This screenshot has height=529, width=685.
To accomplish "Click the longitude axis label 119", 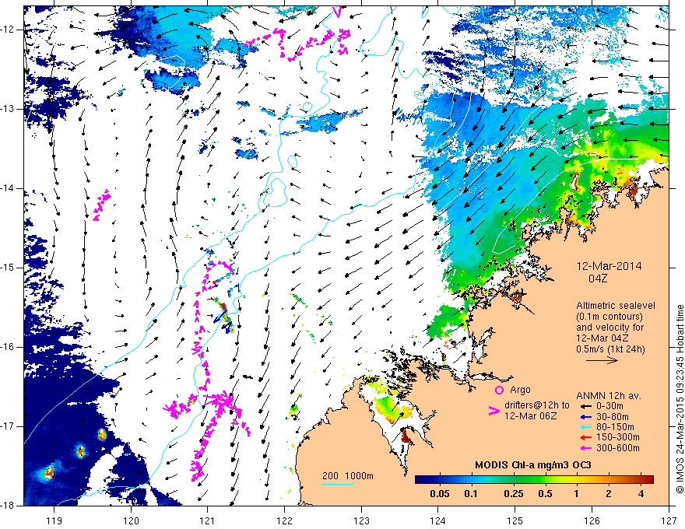I will click(54, 520).
